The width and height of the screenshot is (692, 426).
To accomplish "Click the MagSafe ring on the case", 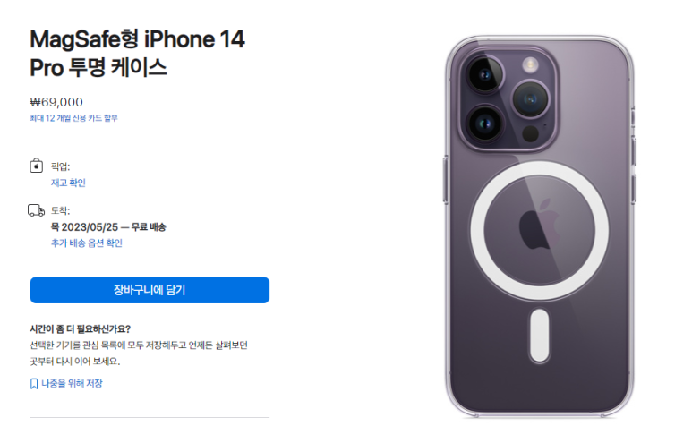I will (x=539, y=230).
